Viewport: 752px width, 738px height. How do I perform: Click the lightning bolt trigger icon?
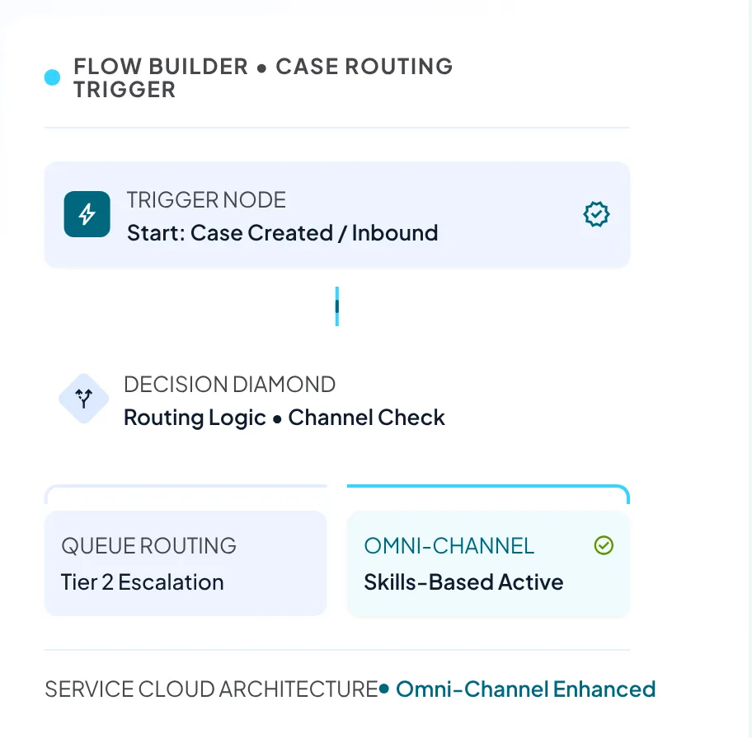87,214
